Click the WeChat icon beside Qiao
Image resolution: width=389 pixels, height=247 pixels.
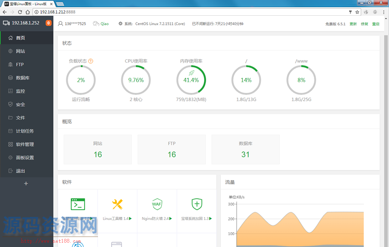coord(96,24)
